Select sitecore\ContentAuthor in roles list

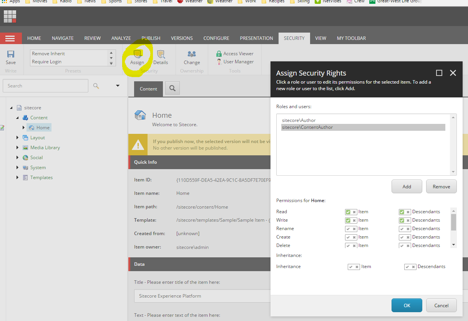(x=363, y=127)
